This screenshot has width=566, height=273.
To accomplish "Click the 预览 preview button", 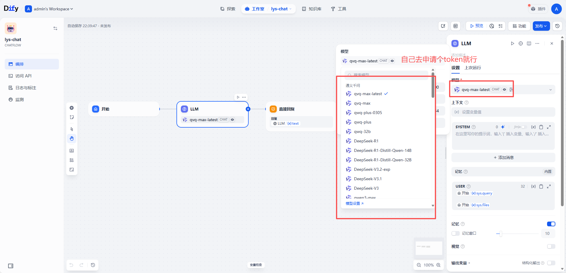I will (477, 26).
